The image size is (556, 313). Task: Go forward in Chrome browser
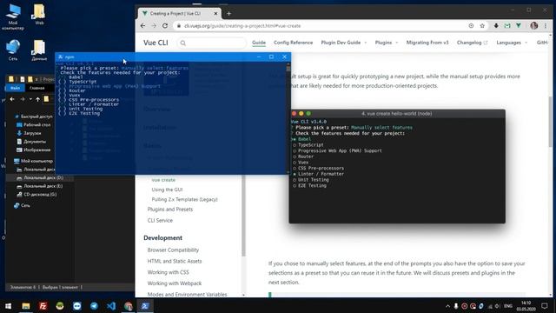(x=154, y=25)
